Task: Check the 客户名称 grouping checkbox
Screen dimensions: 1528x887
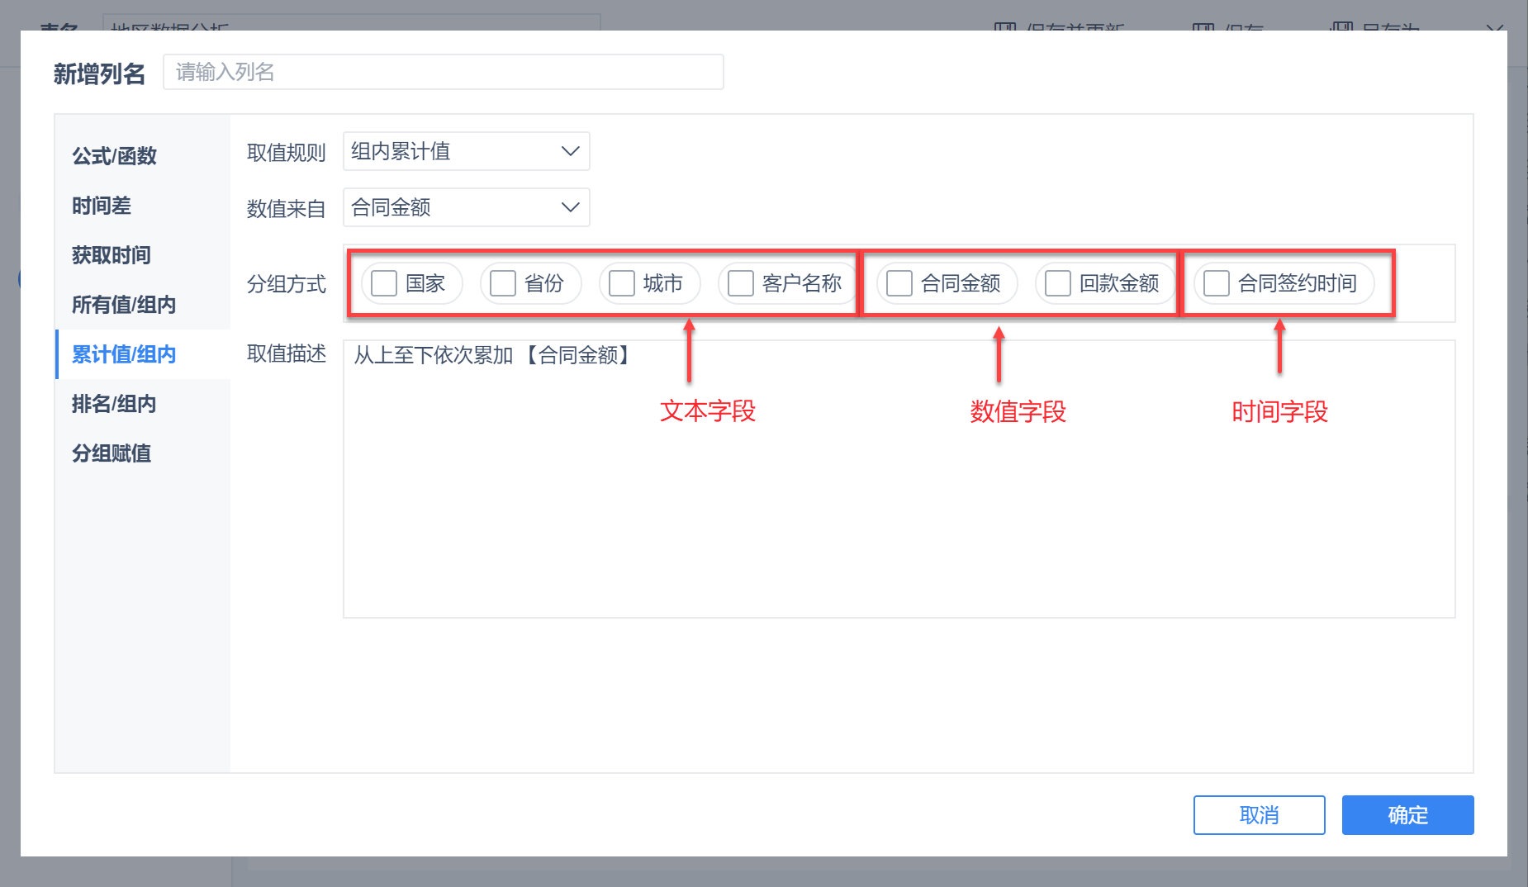Action: (741, 283)
